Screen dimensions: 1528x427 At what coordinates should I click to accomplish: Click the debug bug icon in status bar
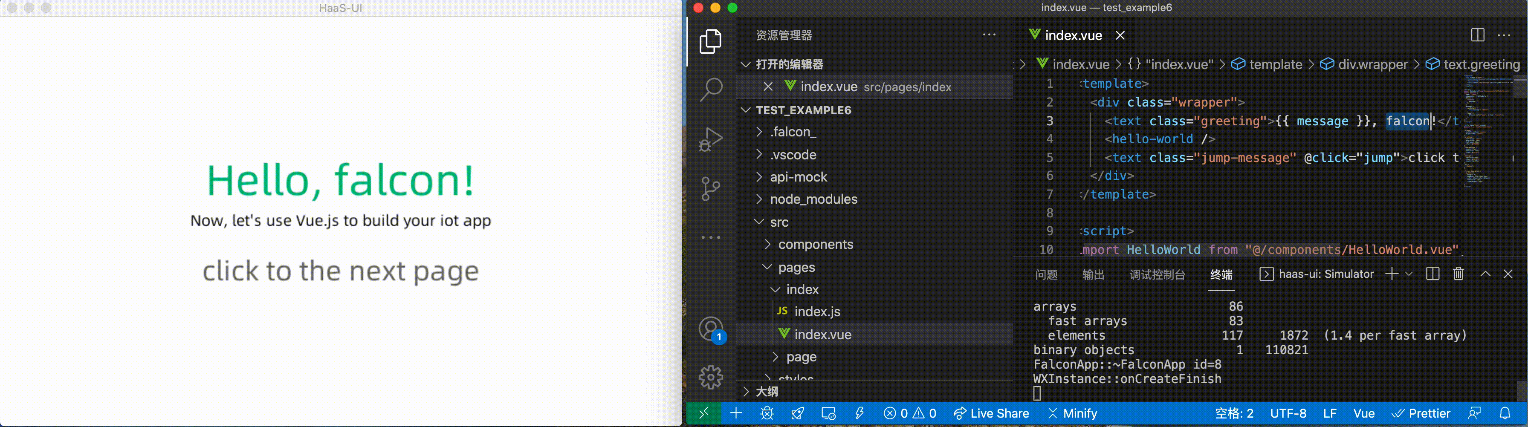click(767, 413)
